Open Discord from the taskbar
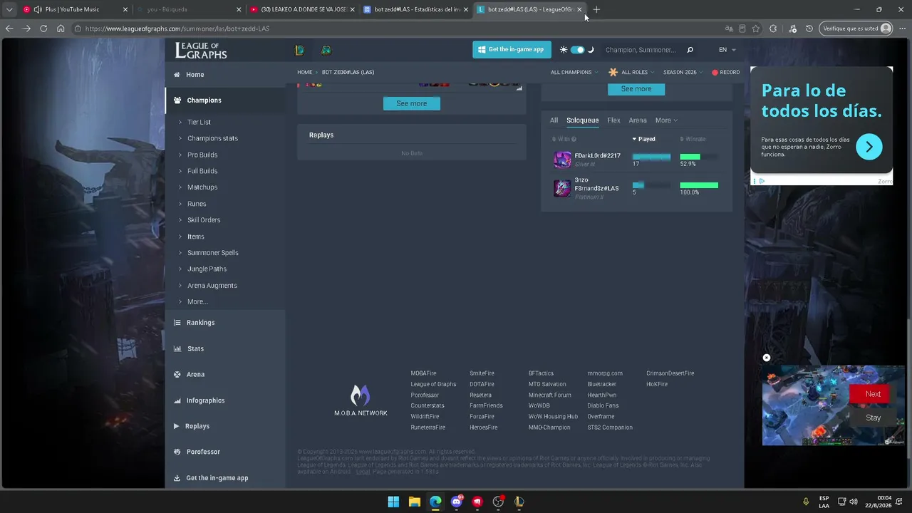This screenshot has height=513, width=912. point(457,502)
